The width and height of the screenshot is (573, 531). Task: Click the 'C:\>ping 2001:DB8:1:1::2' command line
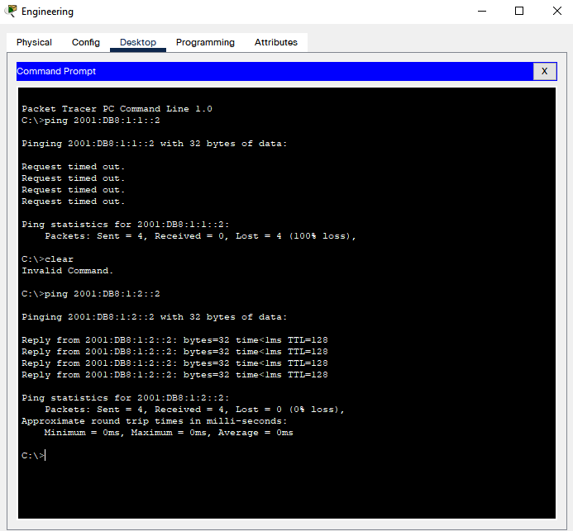91,121
